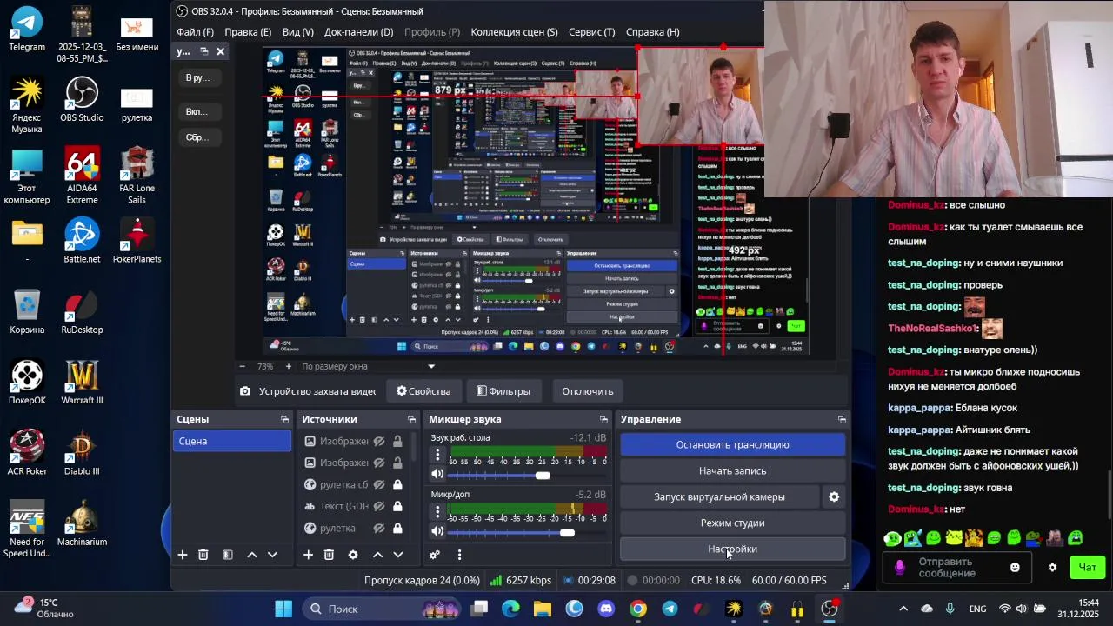The width and height of the screenshot is (1113, 626).
Task: Click Остановить трансляцию button
Action: (732, 444)
